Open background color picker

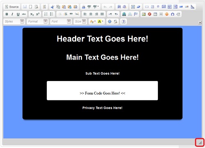tap(100, 21)
